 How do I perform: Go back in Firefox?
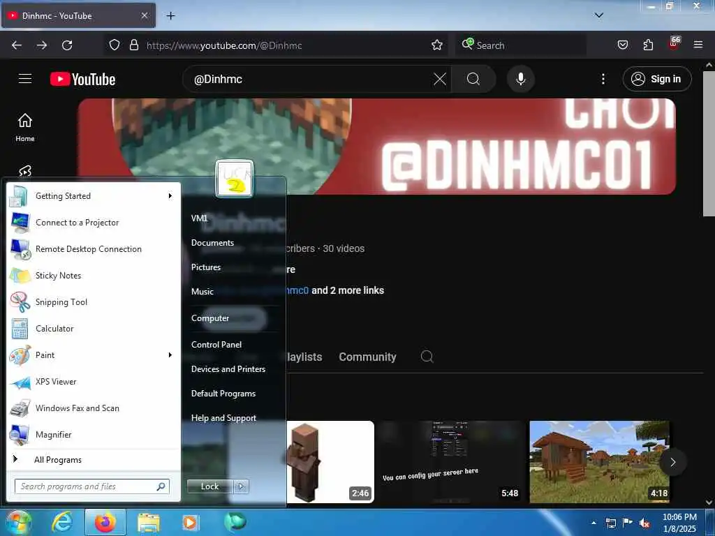pyautogui.click(x=17, y=45)
